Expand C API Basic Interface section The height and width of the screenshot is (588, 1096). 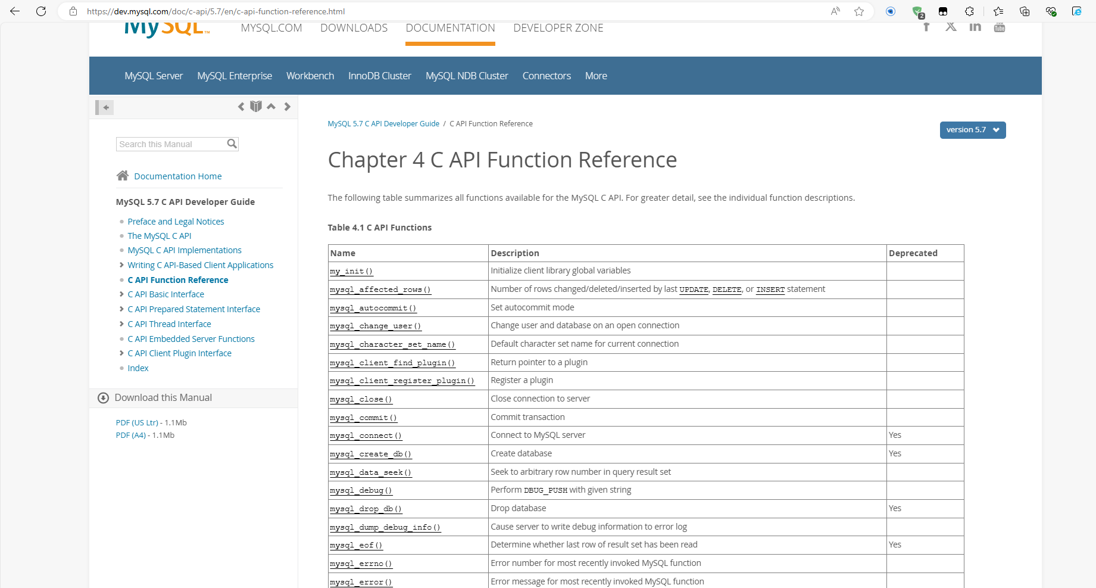[x=121, y=294]
